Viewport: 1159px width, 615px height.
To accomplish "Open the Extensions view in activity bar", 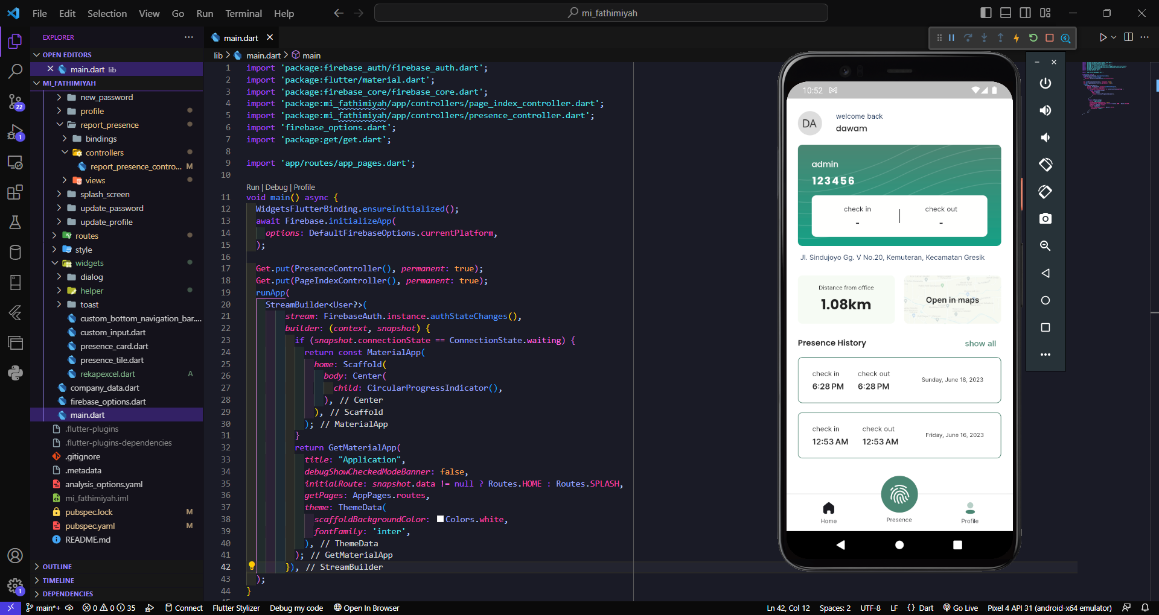I will [15, 192].
